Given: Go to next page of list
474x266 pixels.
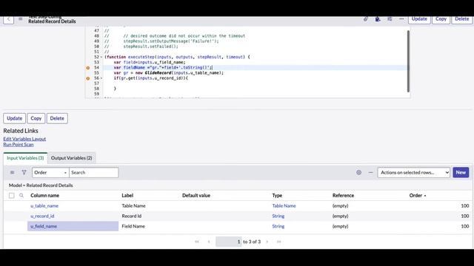Looking at the screenshot, I should point(267,242).
